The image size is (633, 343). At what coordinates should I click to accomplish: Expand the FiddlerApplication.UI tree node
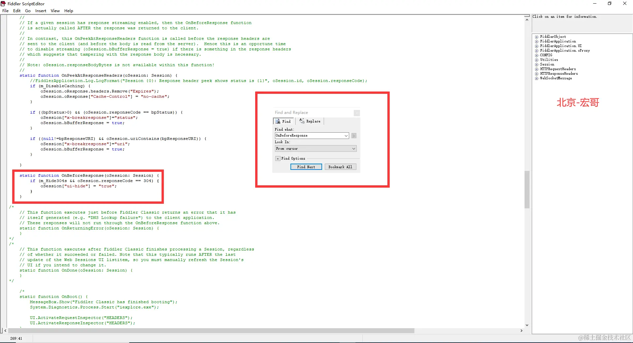pos(537,46)
